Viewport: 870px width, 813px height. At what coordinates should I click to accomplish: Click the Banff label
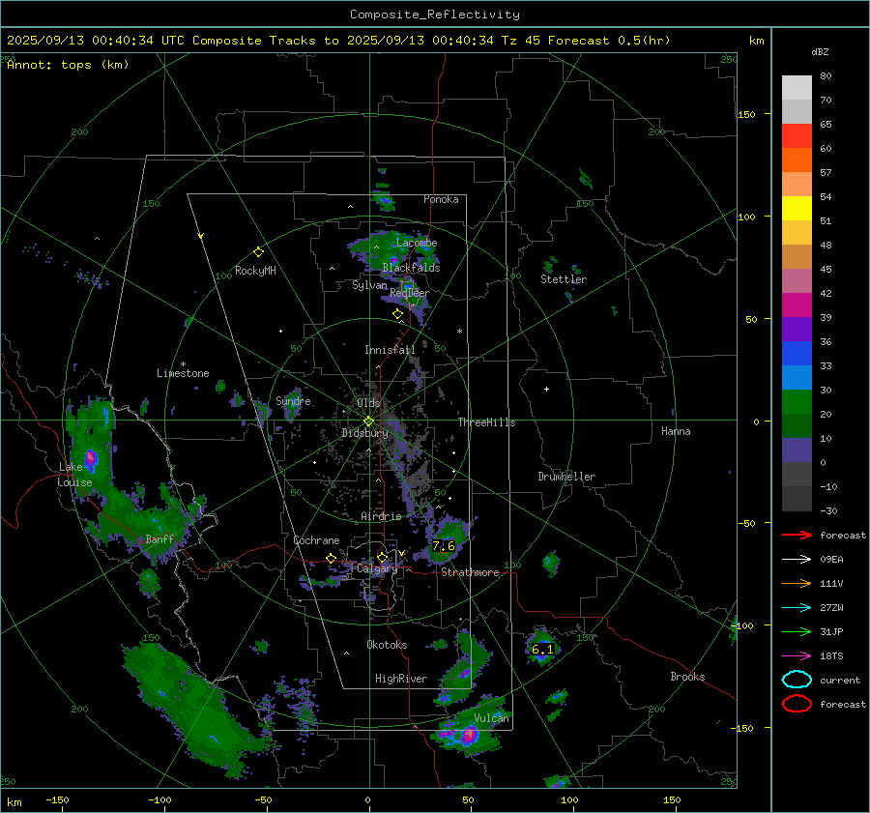(159, 538)
